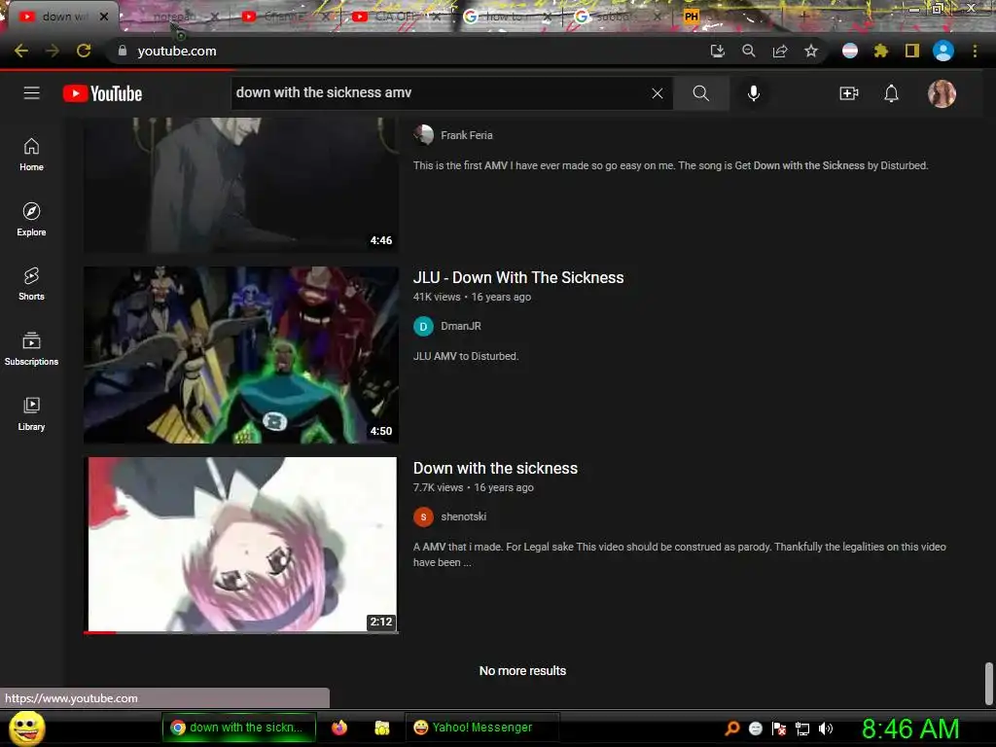
Task: View the site lock icon info
Action: [x=123, y=51]
